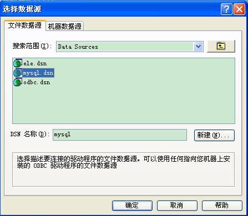The height and width of the screenshot is (216, 248).
Task: Cancel using the 取消 button
Action: click(177, 205)
